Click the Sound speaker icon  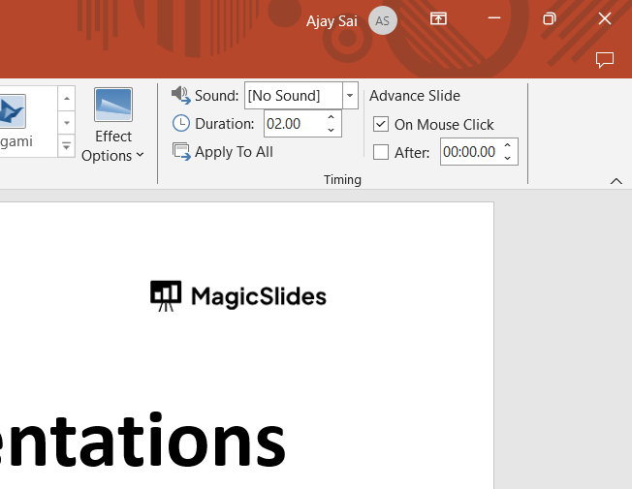[181, 95]
